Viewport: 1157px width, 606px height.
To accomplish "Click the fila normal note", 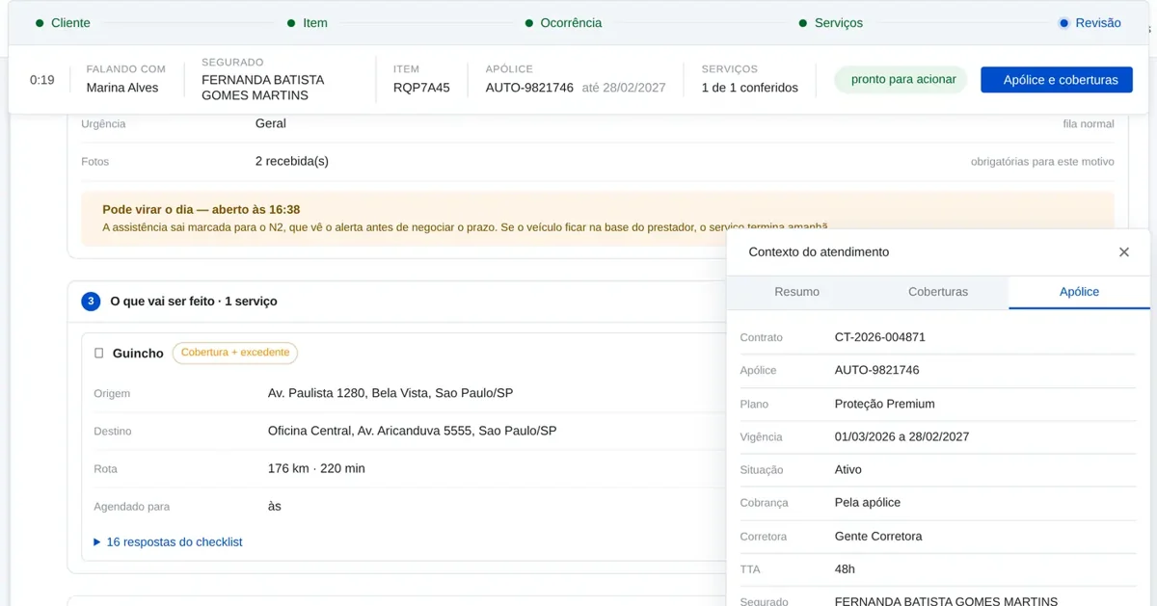I will point(1089,123).
